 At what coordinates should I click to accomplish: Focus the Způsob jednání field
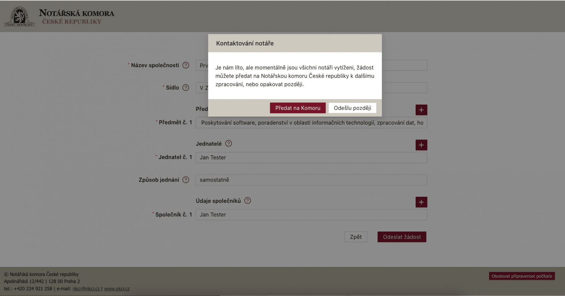(311, 180)
